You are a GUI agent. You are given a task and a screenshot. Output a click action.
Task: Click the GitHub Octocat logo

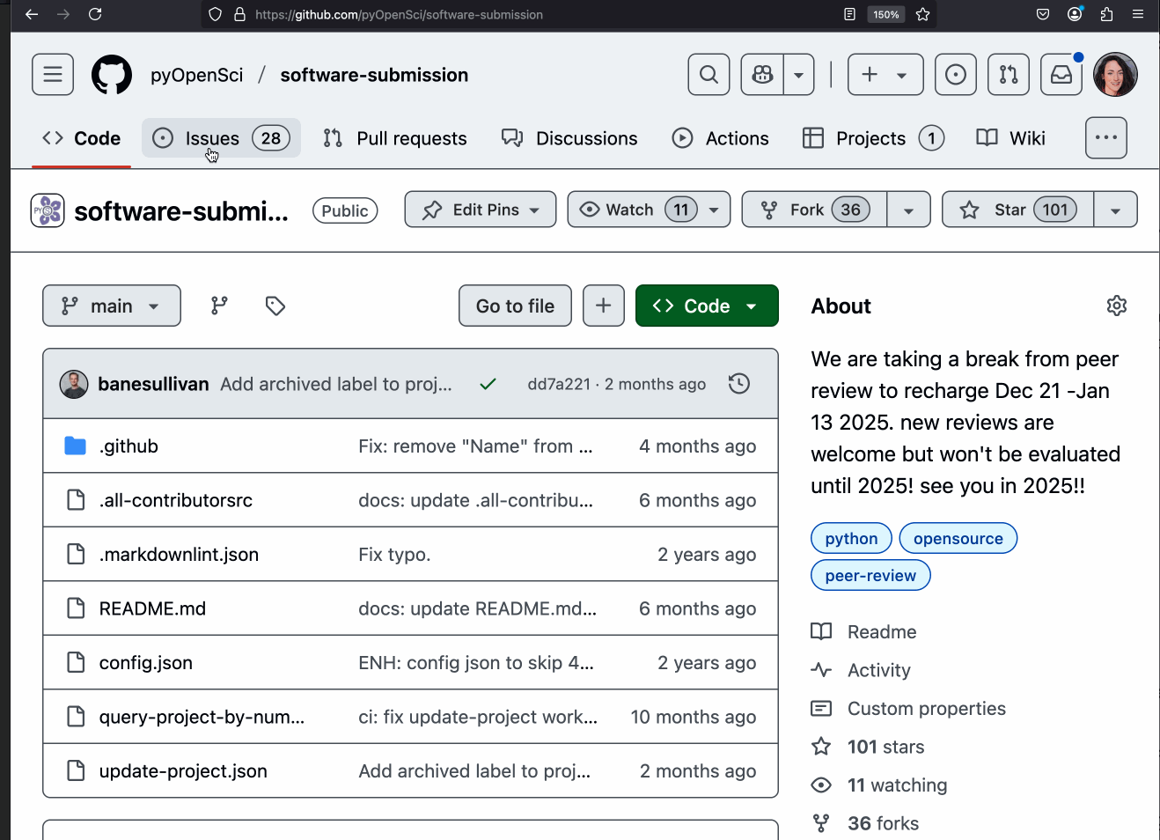pos(112,75)
